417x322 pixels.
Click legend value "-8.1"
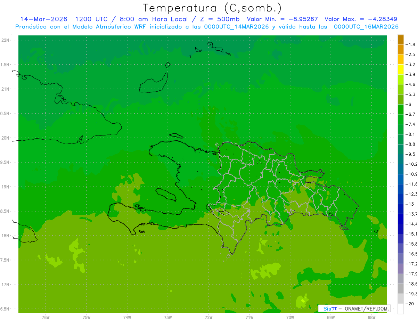[411, 134]
